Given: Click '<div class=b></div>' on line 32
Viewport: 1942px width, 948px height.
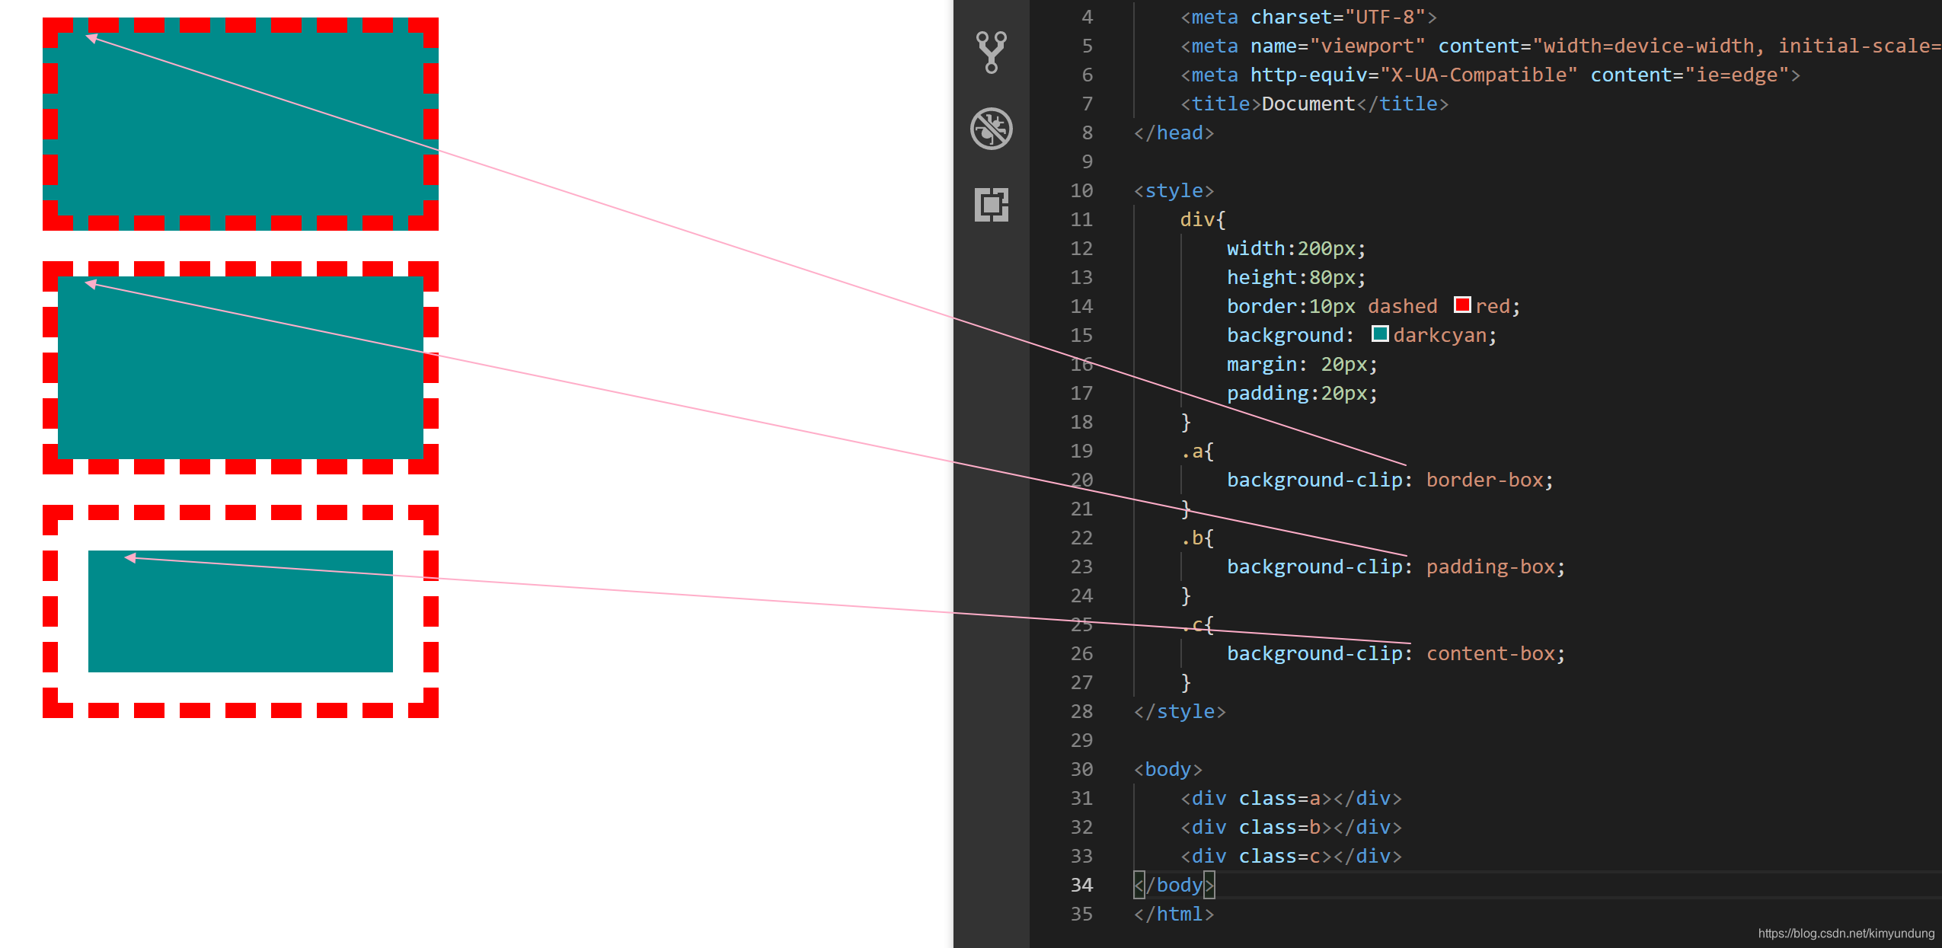Looking at the screenshot, I should click(1291, 827).
